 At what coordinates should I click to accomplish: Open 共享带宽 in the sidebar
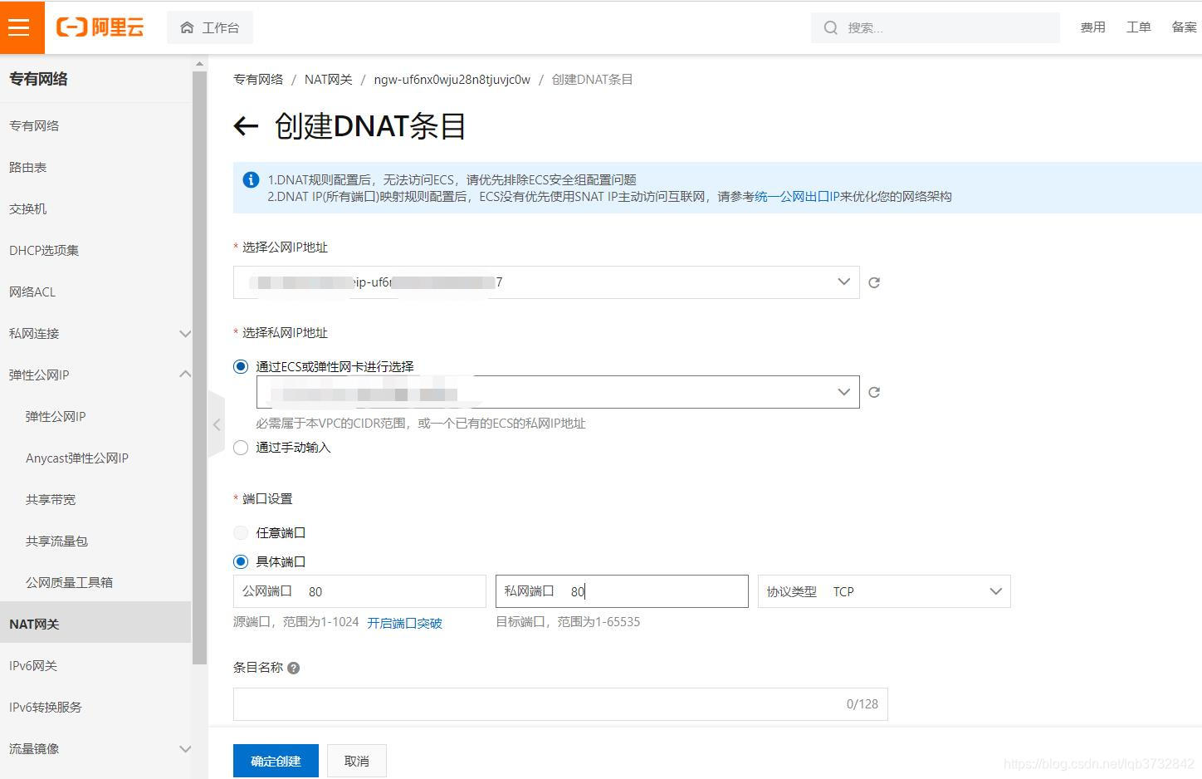pyautogui.click(x=51, y=499)
